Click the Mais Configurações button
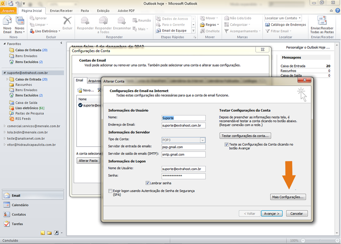 (288, 197)
